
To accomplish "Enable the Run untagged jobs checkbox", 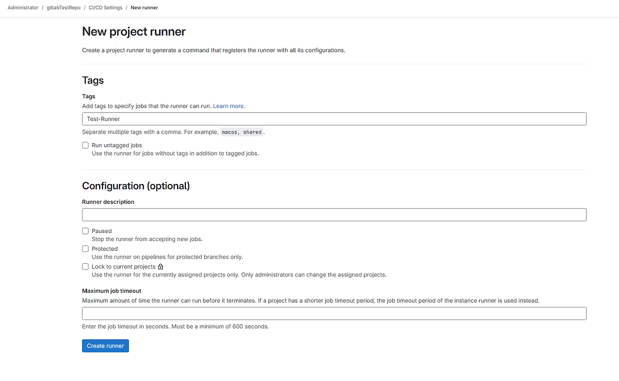I will (x=85, y=145).
